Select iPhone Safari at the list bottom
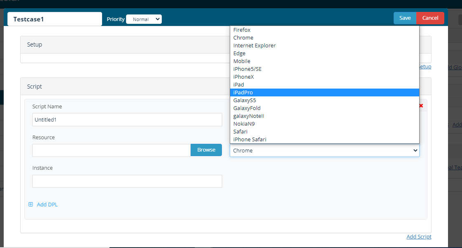Image resolution: width=462 pixels, height=248 pixels. pos(324,139)
